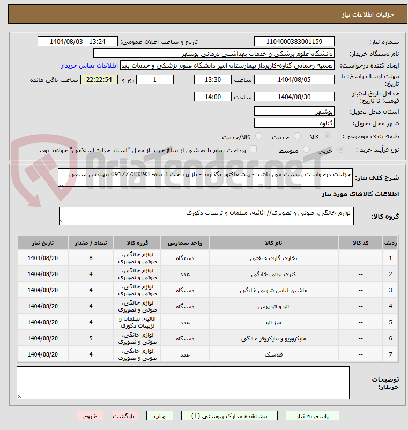Viewport: 408px width, 430px height.
Task: Click the واحد شمارش column header
Action: [x=185, y=243]
